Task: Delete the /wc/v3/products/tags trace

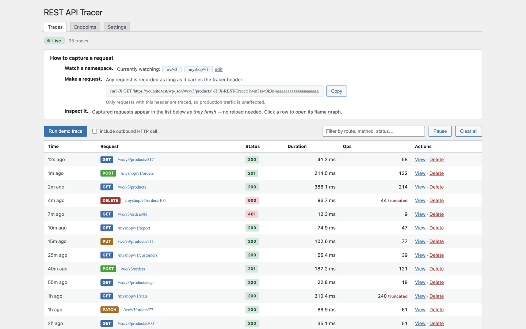Action: [x=437, y=283]
